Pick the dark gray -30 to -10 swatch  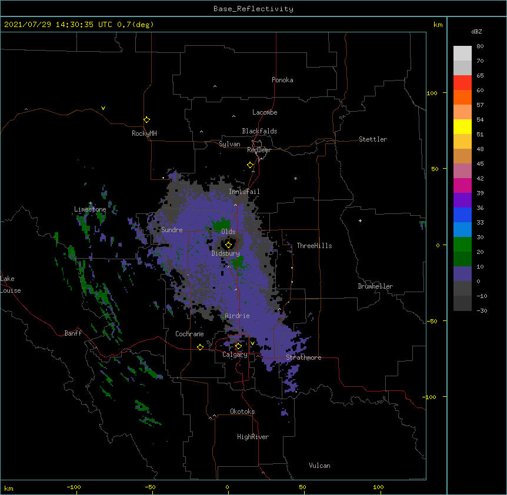click(462, 303)
